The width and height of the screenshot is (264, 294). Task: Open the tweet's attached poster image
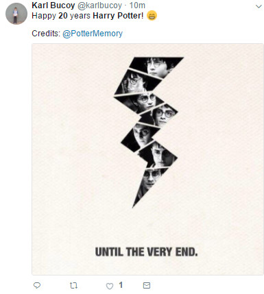pyautogui.click(x=147, y=159)
